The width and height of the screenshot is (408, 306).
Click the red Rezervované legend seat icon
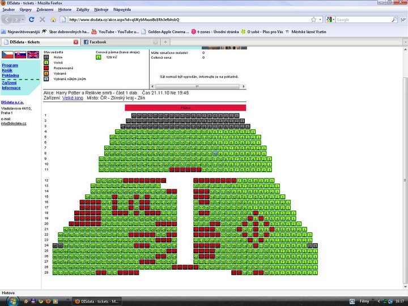[46, 68]
